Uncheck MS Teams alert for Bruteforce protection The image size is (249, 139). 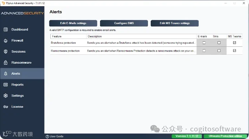235,43
